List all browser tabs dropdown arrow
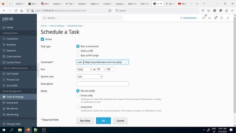The image size is (236, 133). 204,4
